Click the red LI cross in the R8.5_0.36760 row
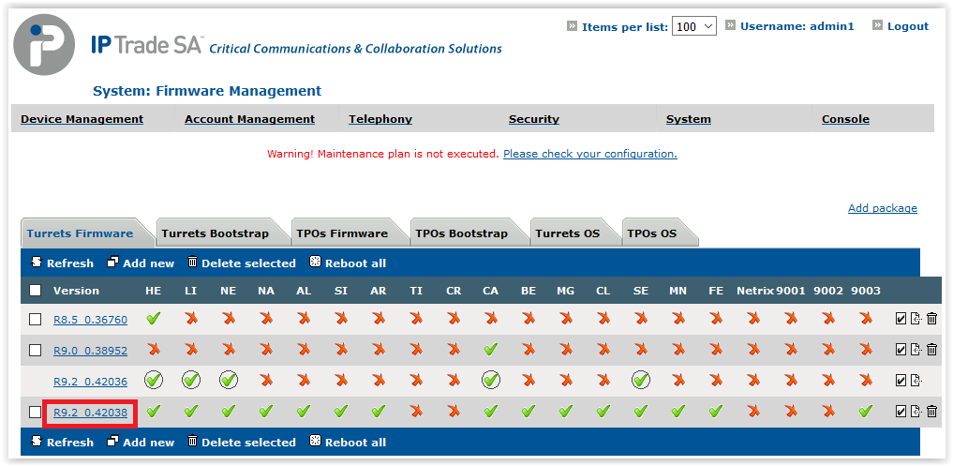This screenshot has height=466, width=953. (191, 318)
